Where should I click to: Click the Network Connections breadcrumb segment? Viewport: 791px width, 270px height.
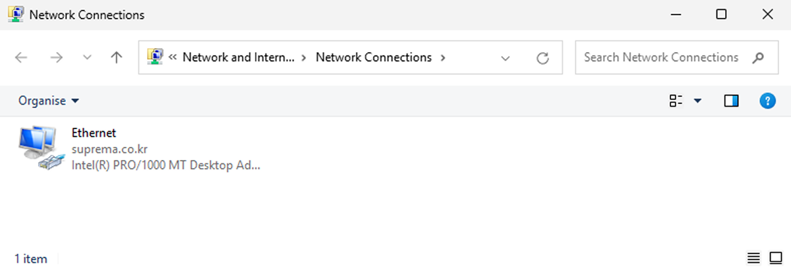point(374,57)
